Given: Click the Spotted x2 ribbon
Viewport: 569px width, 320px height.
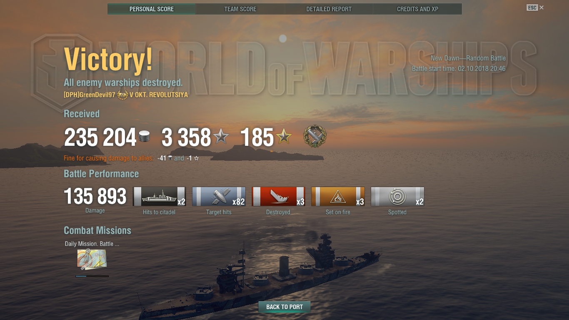Looking at the screenshot, I should (x=397, y=196).
